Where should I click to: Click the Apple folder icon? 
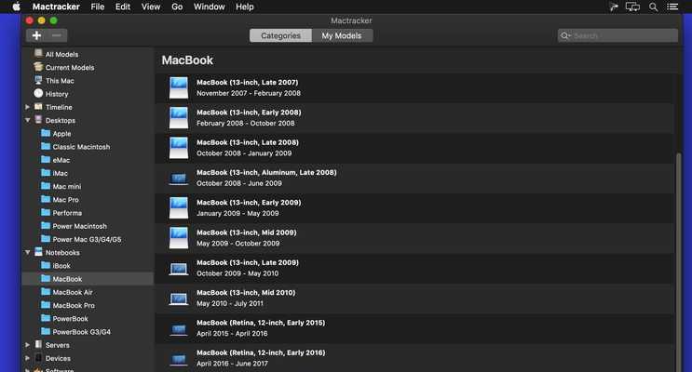(46, 133)
